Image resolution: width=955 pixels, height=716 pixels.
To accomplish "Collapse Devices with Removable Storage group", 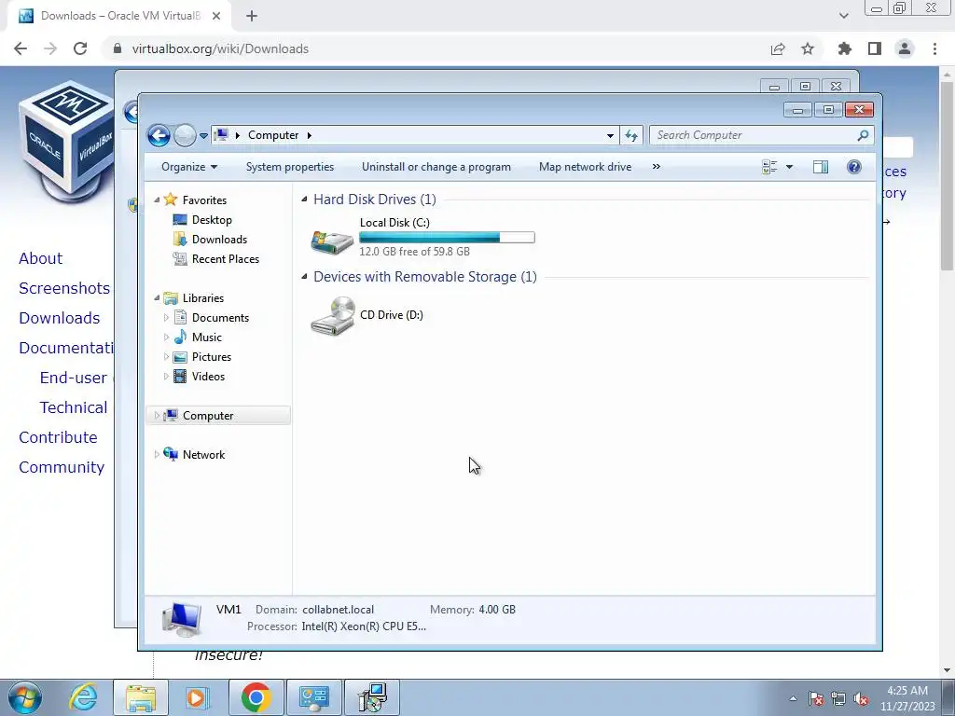I will pyautogui.click(x=305, y=276).
